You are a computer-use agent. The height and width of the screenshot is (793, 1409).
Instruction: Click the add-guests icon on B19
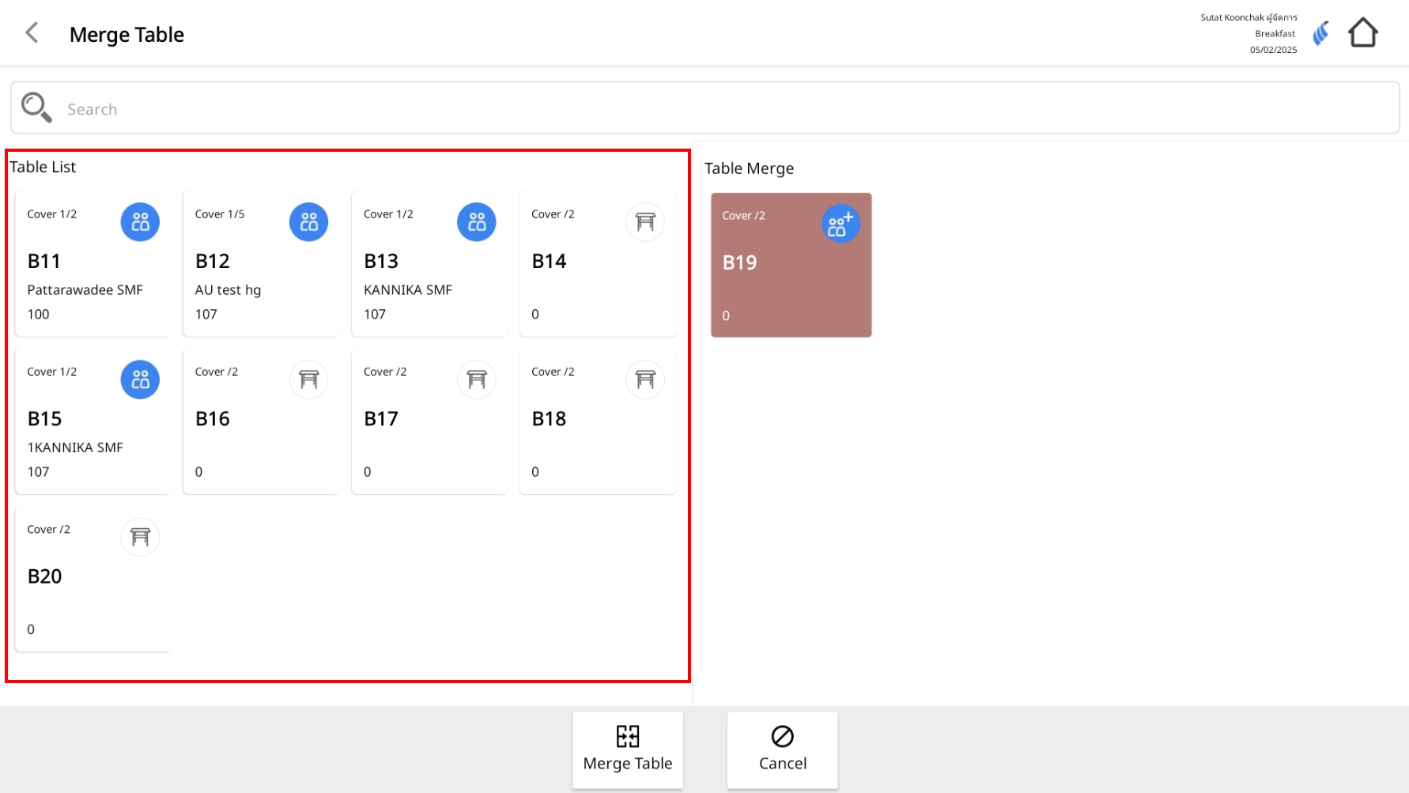[840, 225]
